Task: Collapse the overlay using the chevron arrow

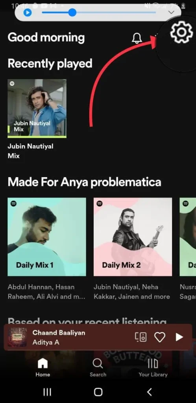Action: pos(171,12)
